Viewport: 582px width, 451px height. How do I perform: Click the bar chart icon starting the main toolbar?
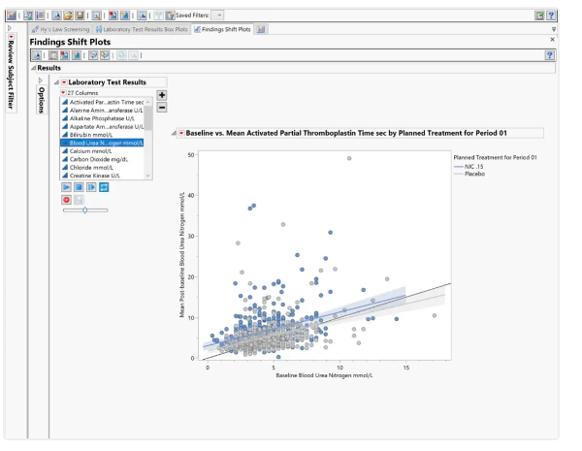coord(12,16)
